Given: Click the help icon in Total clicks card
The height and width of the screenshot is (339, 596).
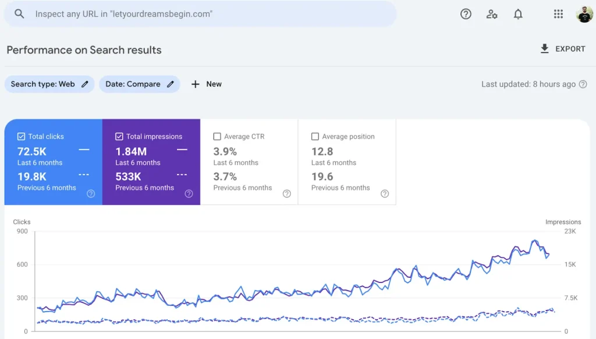Looking at the screenshot, I should pyautogui.click(x=91, y=194).
